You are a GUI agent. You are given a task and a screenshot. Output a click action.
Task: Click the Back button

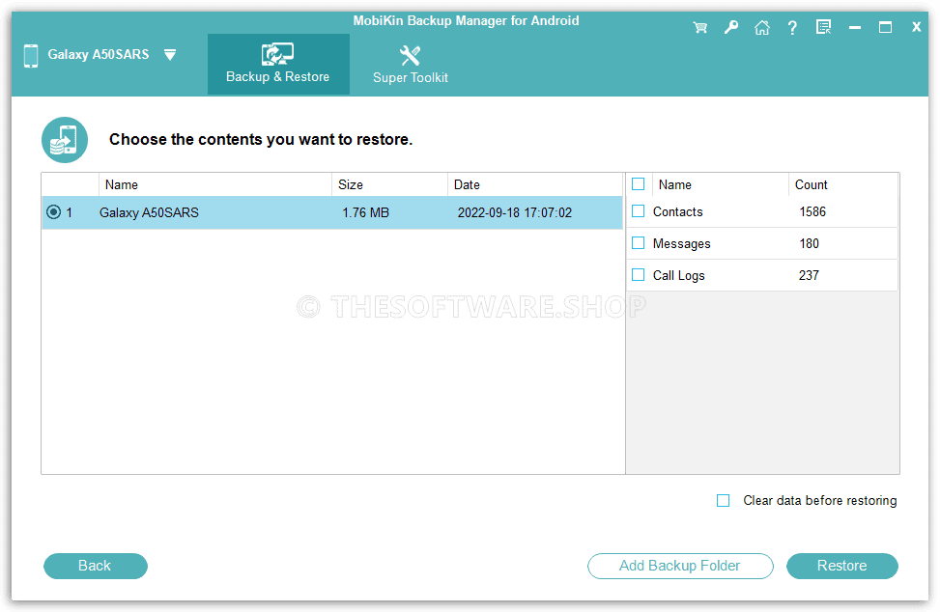point(96,566)
